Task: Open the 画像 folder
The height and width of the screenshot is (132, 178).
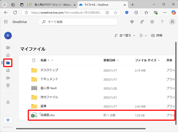Action: tap(43, 106)
